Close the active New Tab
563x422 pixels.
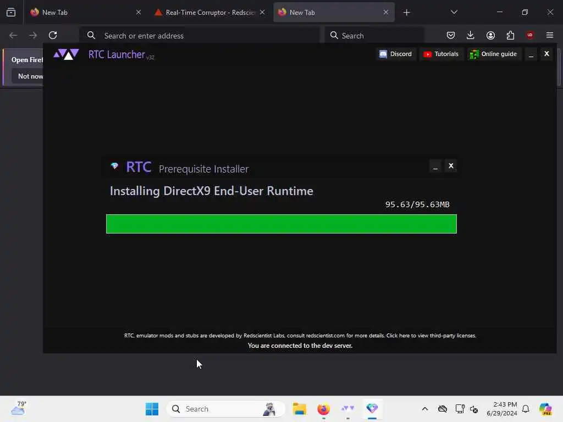[x=385, y=12]
